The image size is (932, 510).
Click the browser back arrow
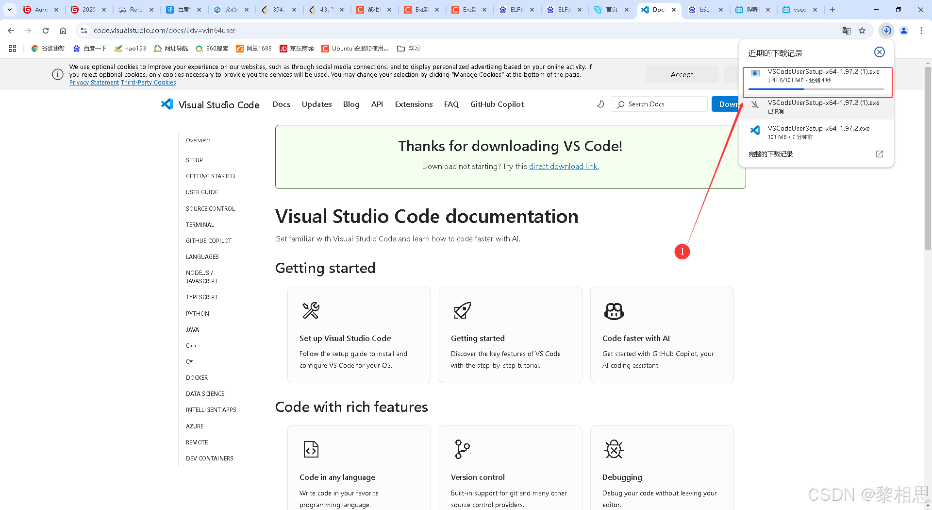point(11,30)
